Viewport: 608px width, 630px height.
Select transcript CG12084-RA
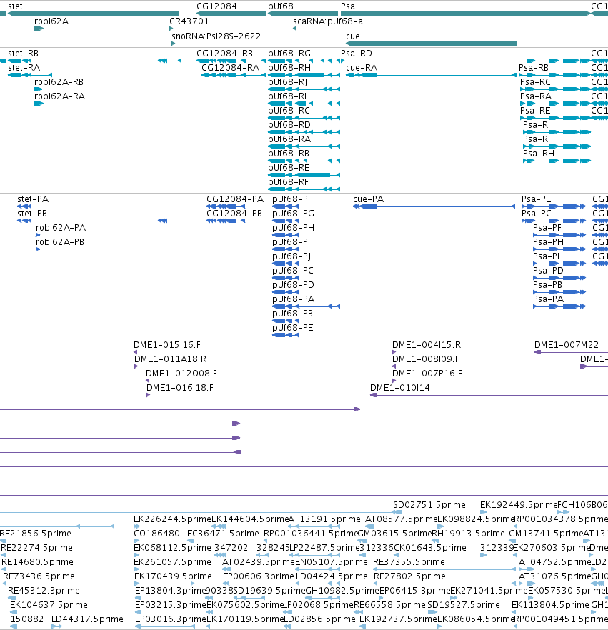coord(234,75)
